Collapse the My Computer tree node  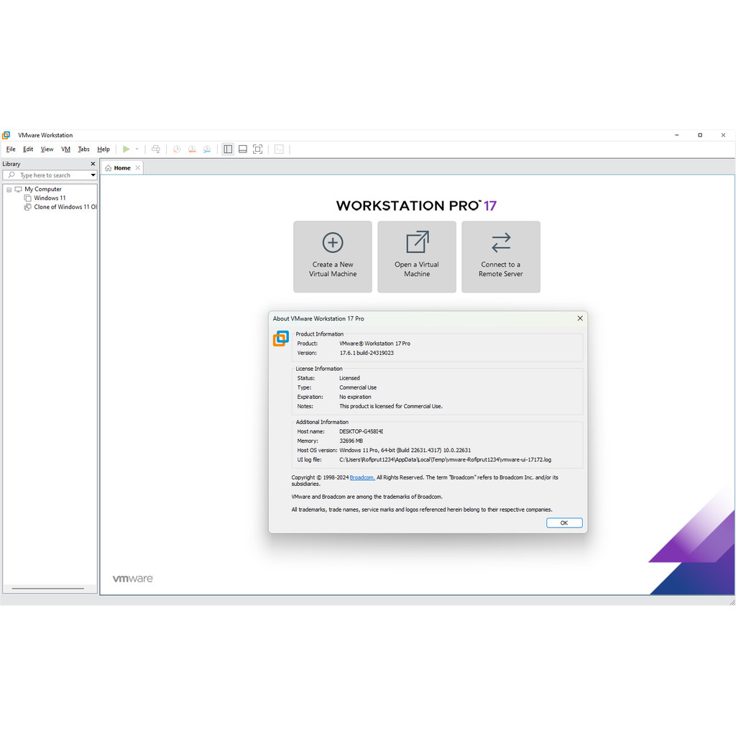point(9,190)
